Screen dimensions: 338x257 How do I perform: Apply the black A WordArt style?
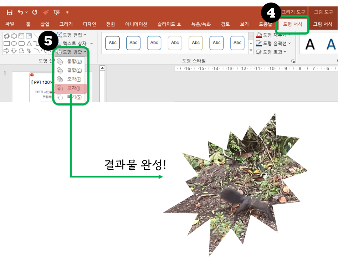click(x=310, y=44)
